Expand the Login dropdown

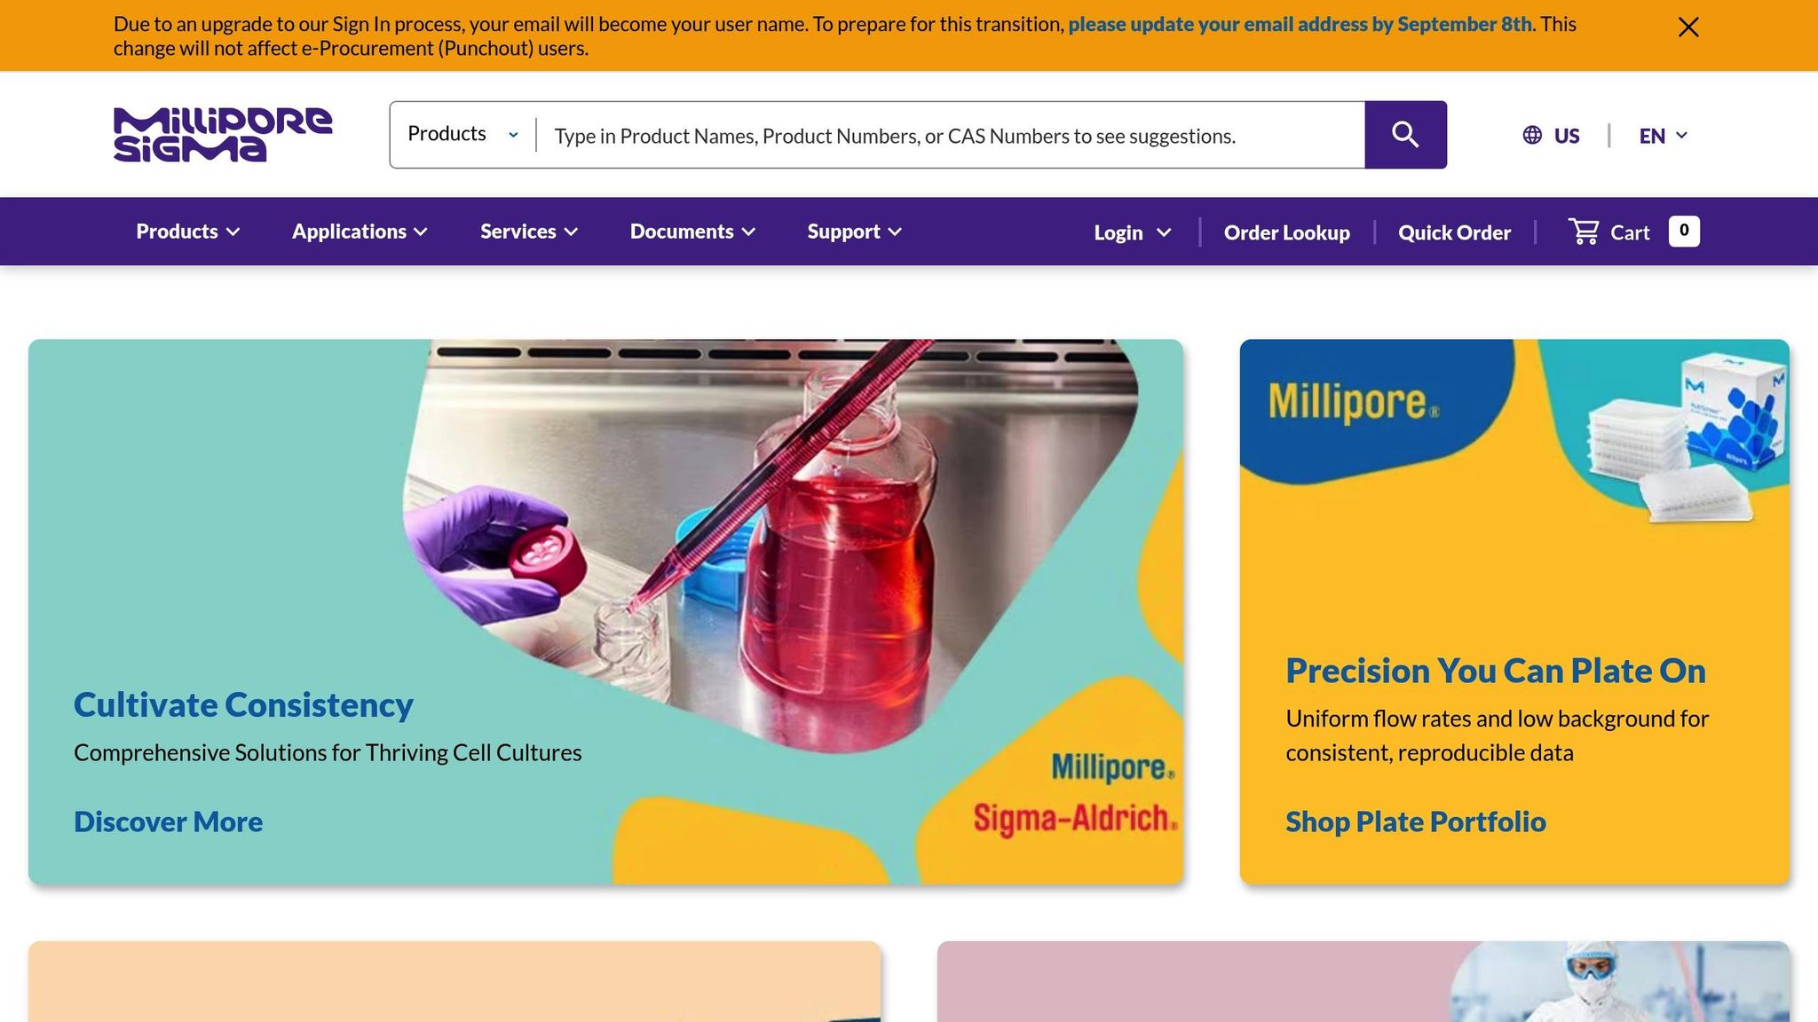[x=1133, y=232]
